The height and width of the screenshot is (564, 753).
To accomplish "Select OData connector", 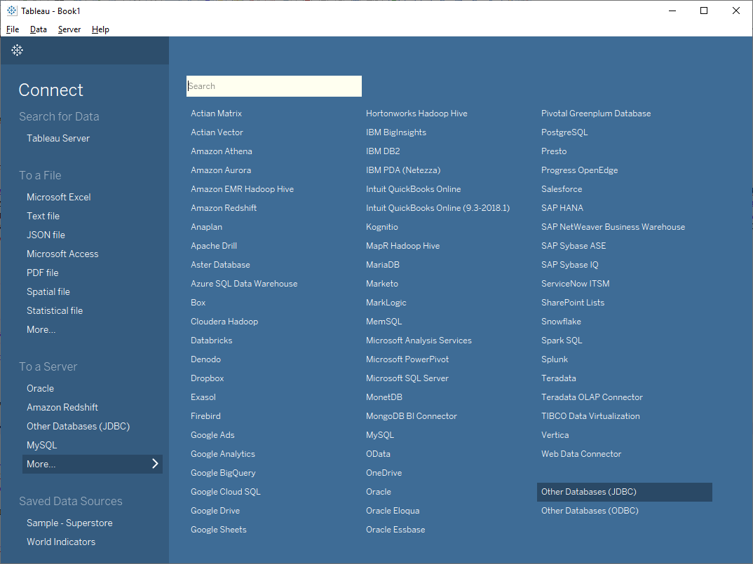I will coord(378,453).
